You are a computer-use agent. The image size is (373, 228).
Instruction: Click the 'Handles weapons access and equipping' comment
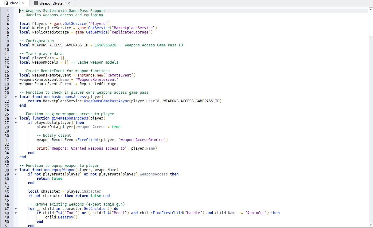(x=61, y=15)
